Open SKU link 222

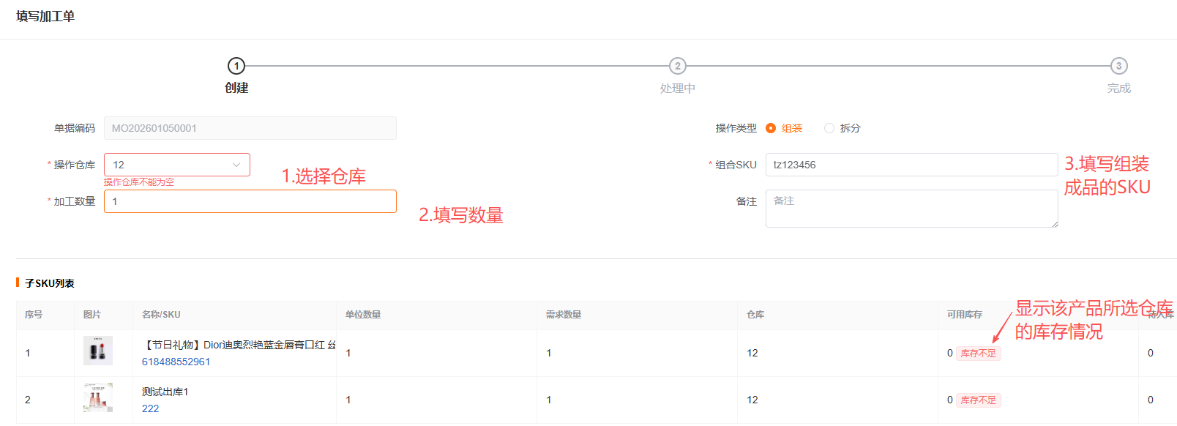point(150,408)
